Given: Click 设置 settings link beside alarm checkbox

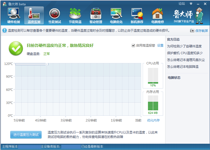Looking at the screenshot, I should pos(160,46).
